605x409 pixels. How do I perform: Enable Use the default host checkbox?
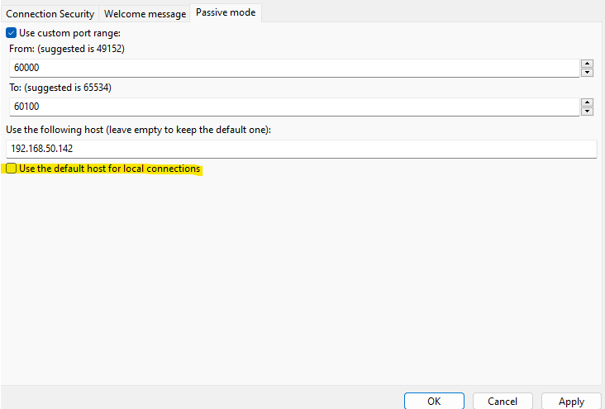coord(11,169)
